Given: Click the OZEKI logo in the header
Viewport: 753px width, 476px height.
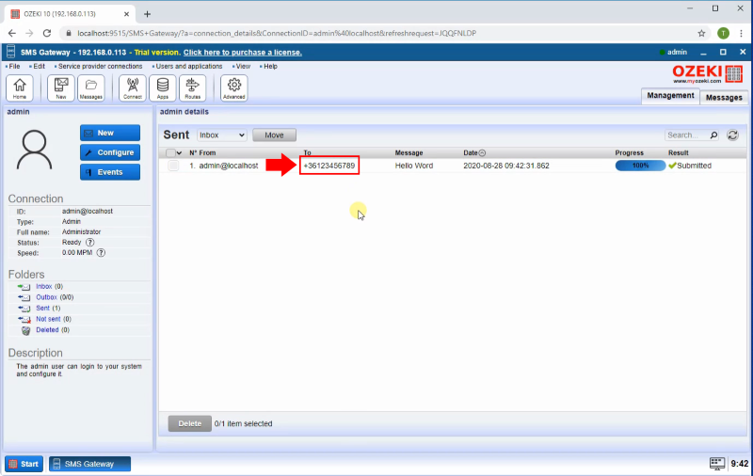Looking at the screenshot, I should [x=708, y=74].
